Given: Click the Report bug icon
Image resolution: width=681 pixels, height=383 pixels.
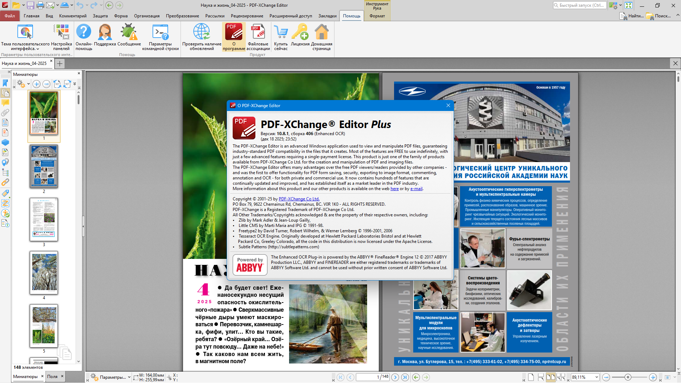Looking at the screenshot, I should (x=129, y=33).
